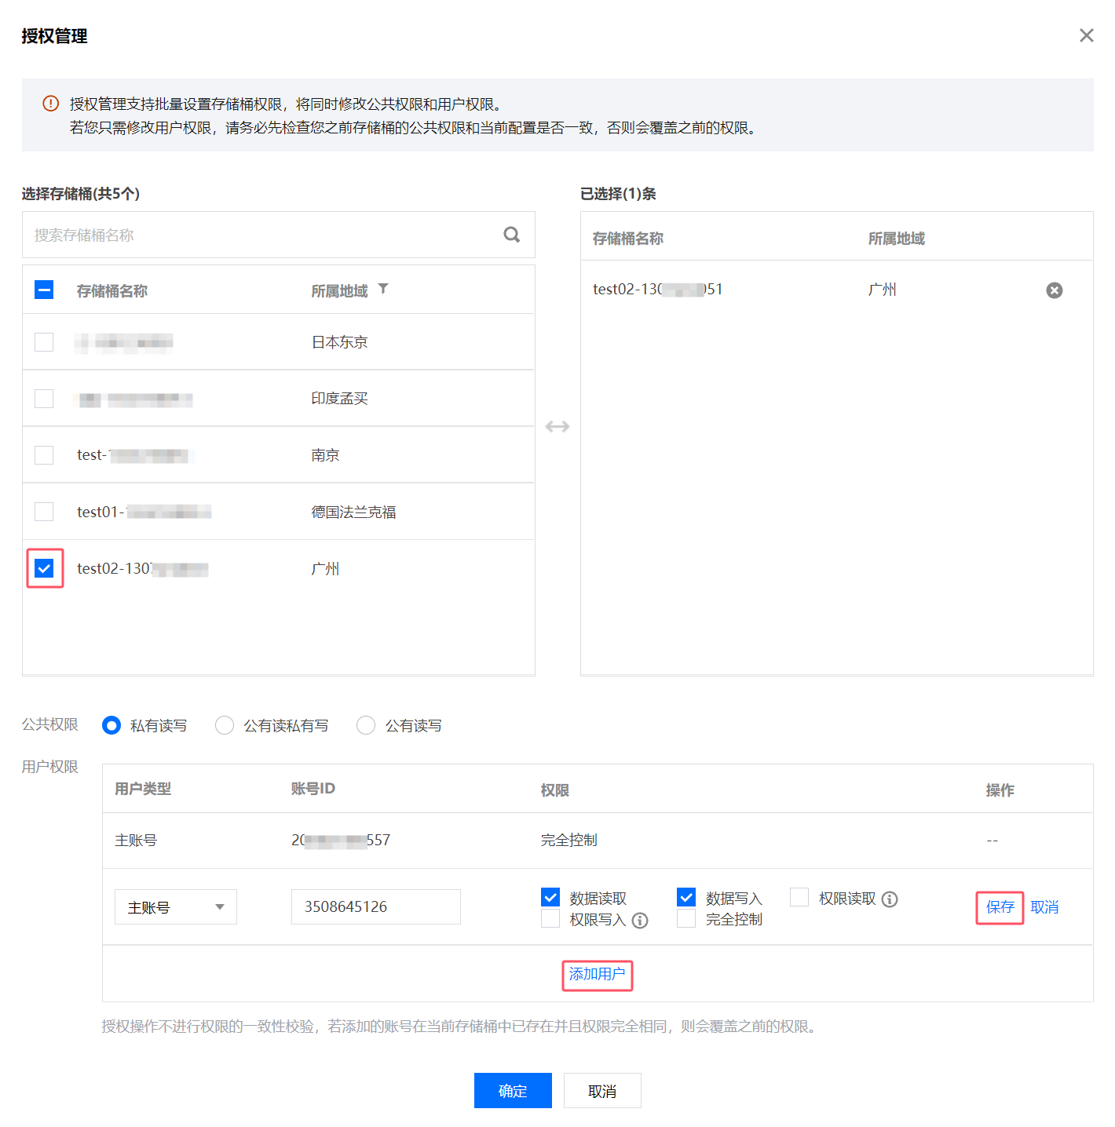Check the bucket in 印度孟买 row
Image resolution: width=1115 pixels, height=1127 pixels.
[x=44, y=399]
